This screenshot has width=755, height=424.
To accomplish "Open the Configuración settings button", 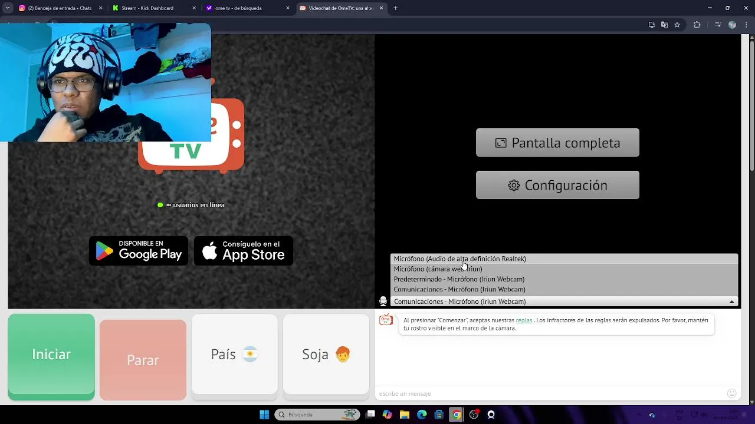I will pyautogui.click(x=557, y=185).
